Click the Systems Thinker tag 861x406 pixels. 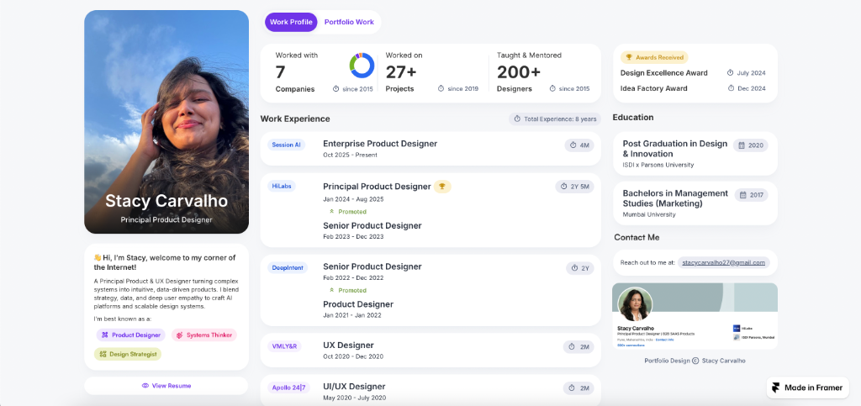(203, 335)
